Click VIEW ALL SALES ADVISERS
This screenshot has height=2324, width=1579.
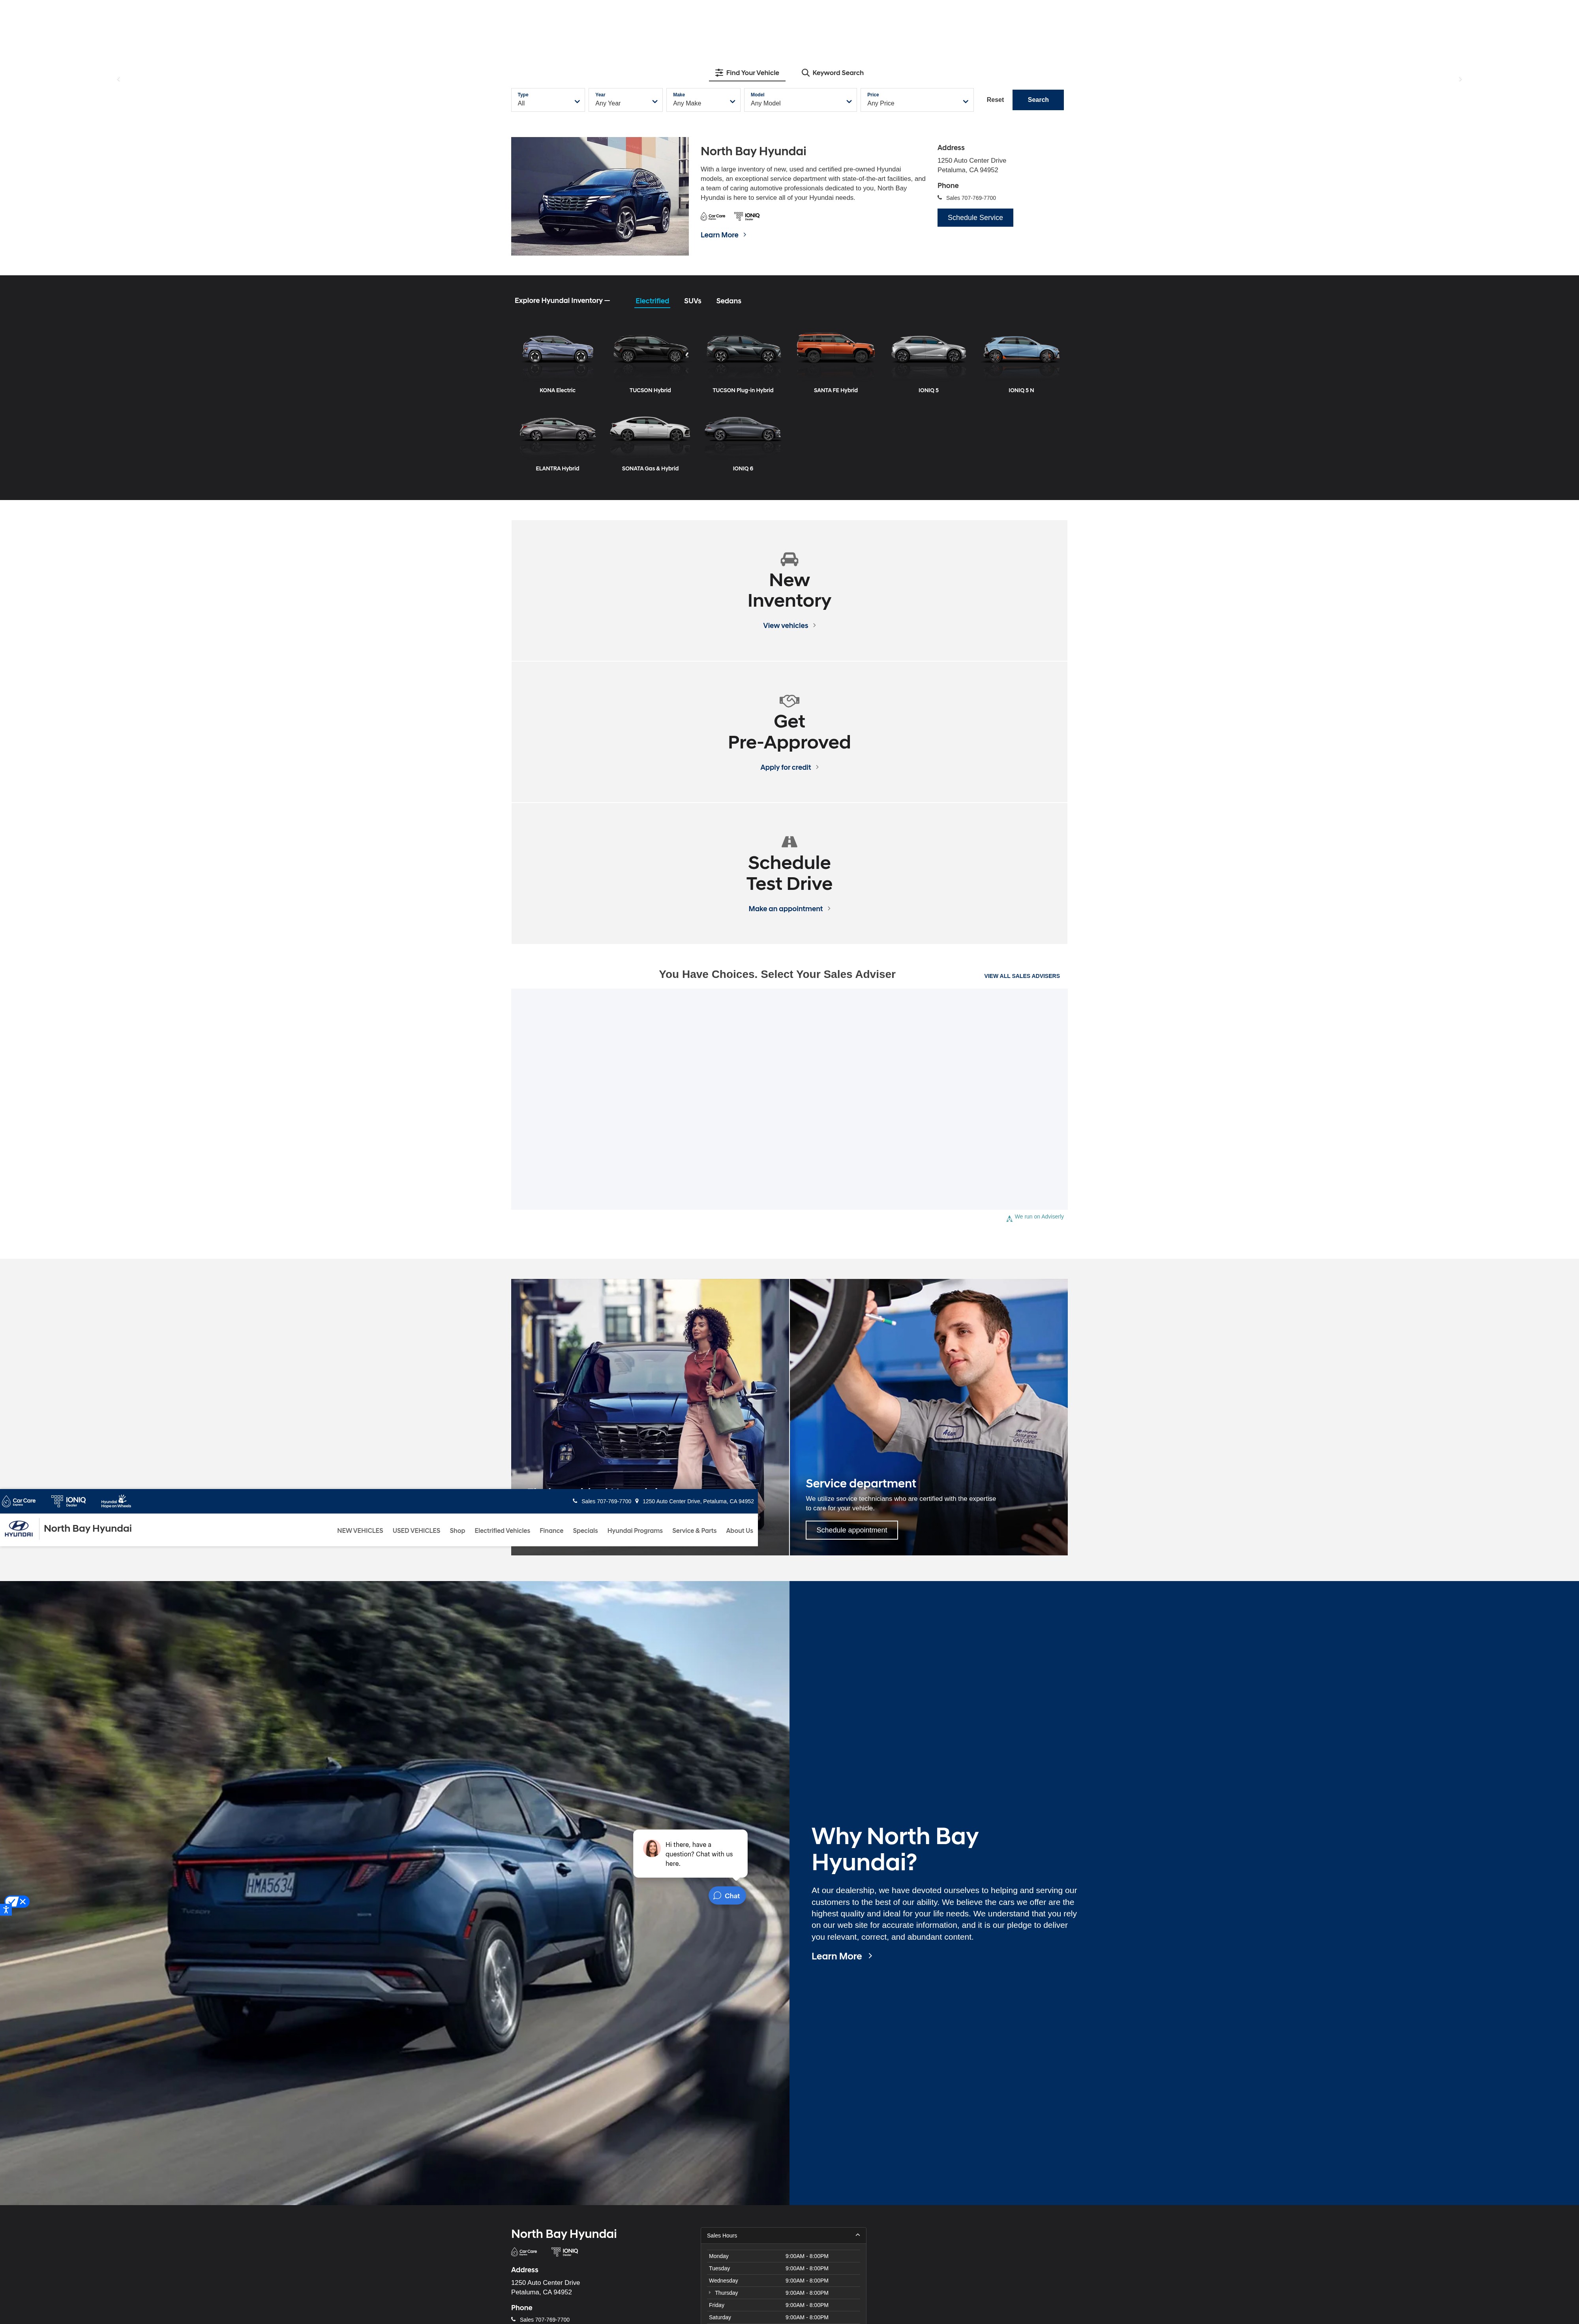pos(1021,976)
